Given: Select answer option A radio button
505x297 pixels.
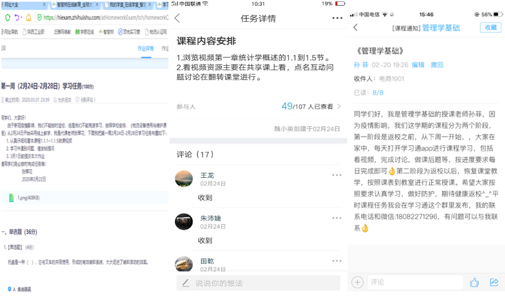Looking at the screenshot, I should click(9, 289).
